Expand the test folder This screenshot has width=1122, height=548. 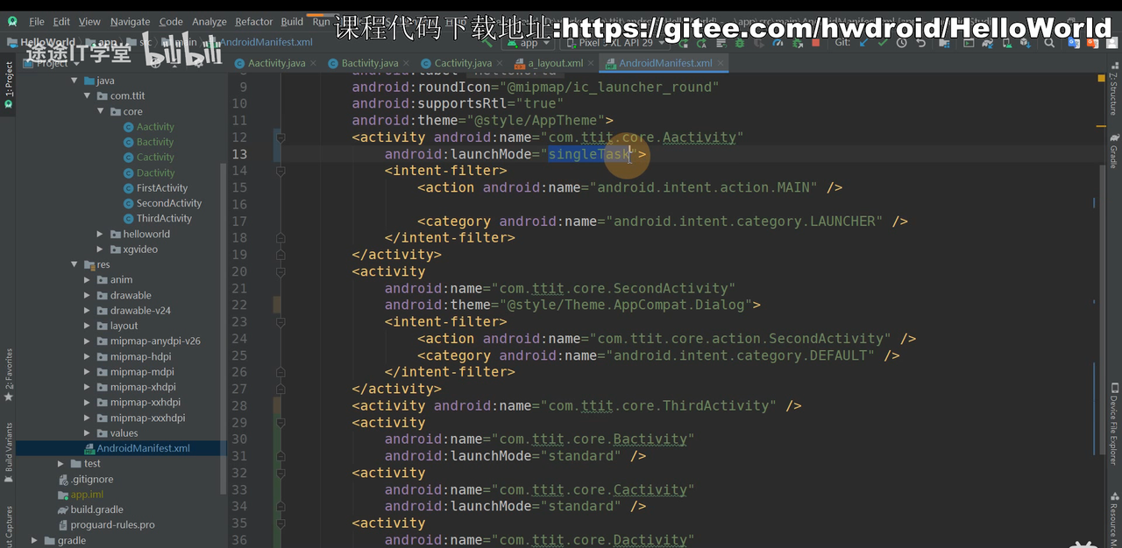pyautogui.click(x=61, y=463)
